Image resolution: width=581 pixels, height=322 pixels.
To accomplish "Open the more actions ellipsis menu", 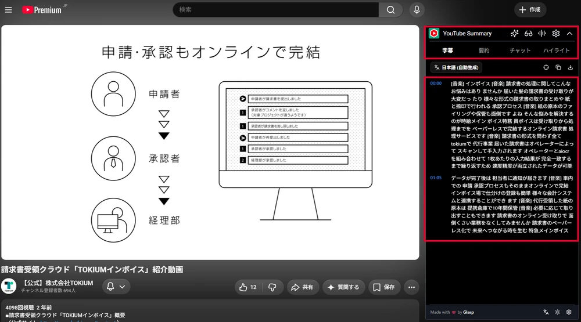I will 412,287.
